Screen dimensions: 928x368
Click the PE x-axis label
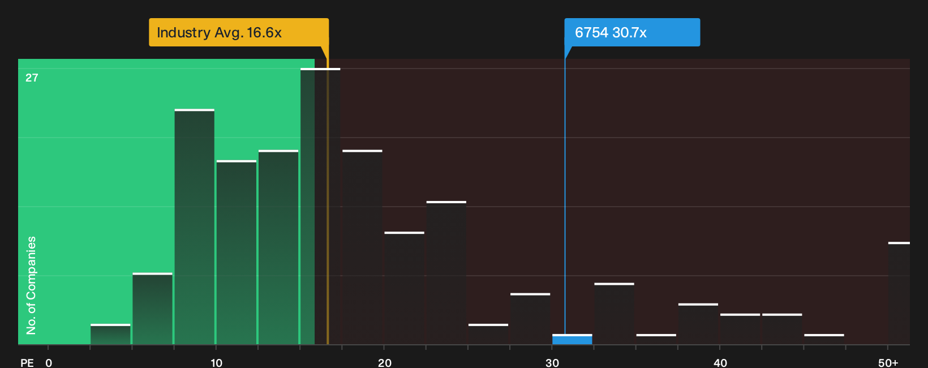click(x=27, y=363)
